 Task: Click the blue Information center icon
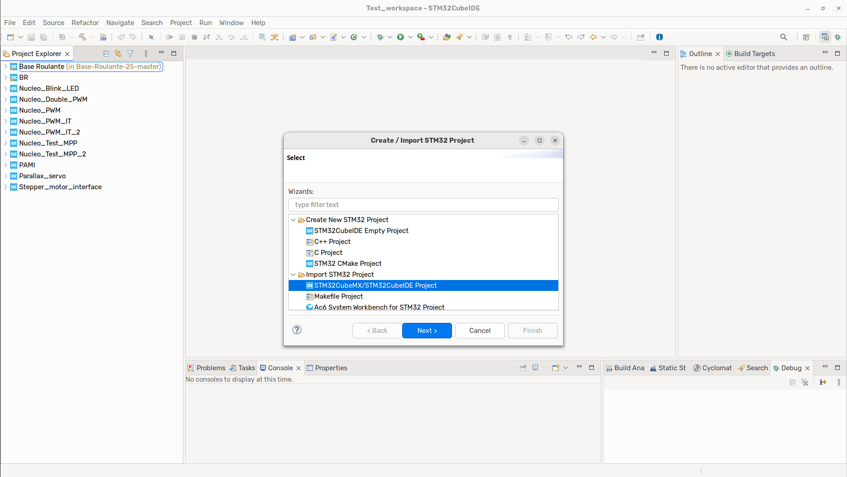coord(660,37)
